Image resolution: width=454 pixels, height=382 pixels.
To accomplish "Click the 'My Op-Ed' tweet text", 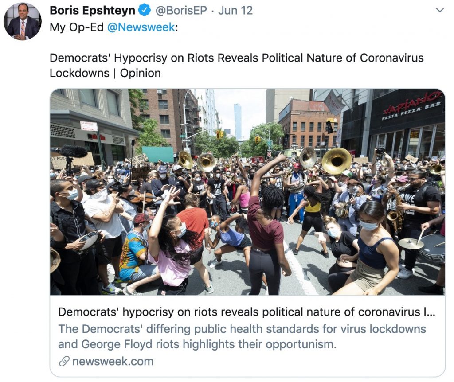I will point(77,27).
